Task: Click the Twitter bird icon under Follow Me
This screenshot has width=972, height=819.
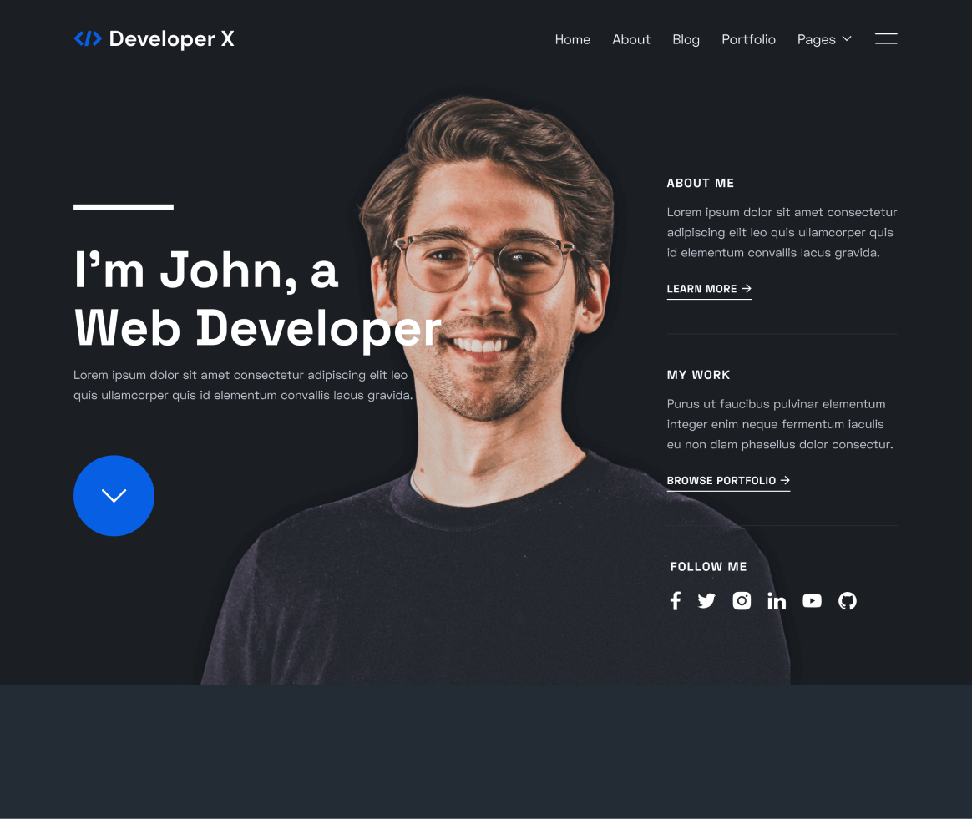Action: coord(706,600)
